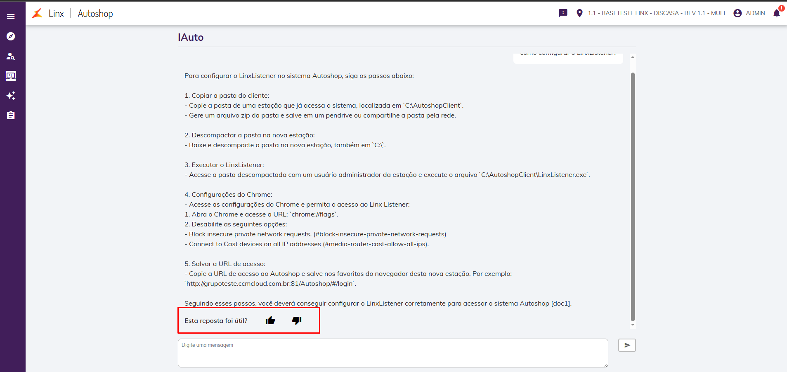Click the line '4. Configurações do Chrome:'
Image resolution: width=787 pixels, height=372 pixels.
[228, 195]
